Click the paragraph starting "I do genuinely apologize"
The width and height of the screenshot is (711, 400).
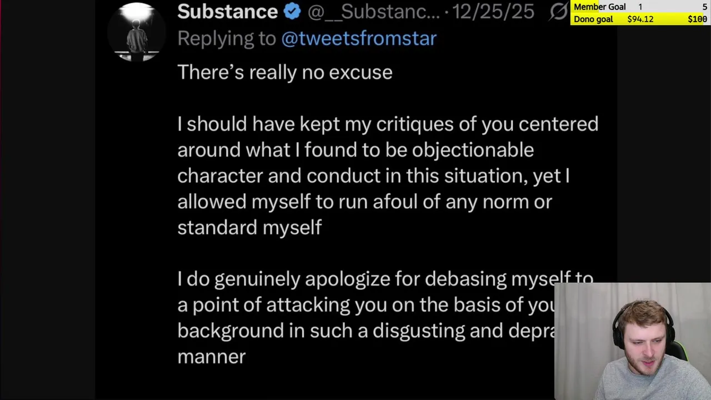point(367,317)
